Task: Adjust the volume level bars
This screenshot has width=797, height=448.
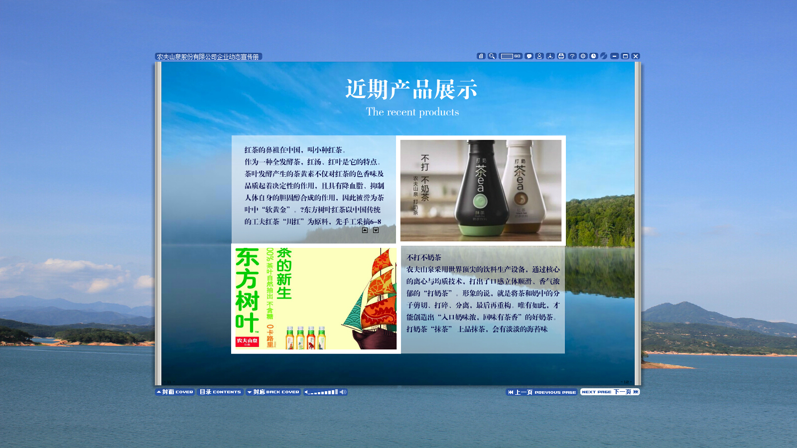Action: coord(324,392)
